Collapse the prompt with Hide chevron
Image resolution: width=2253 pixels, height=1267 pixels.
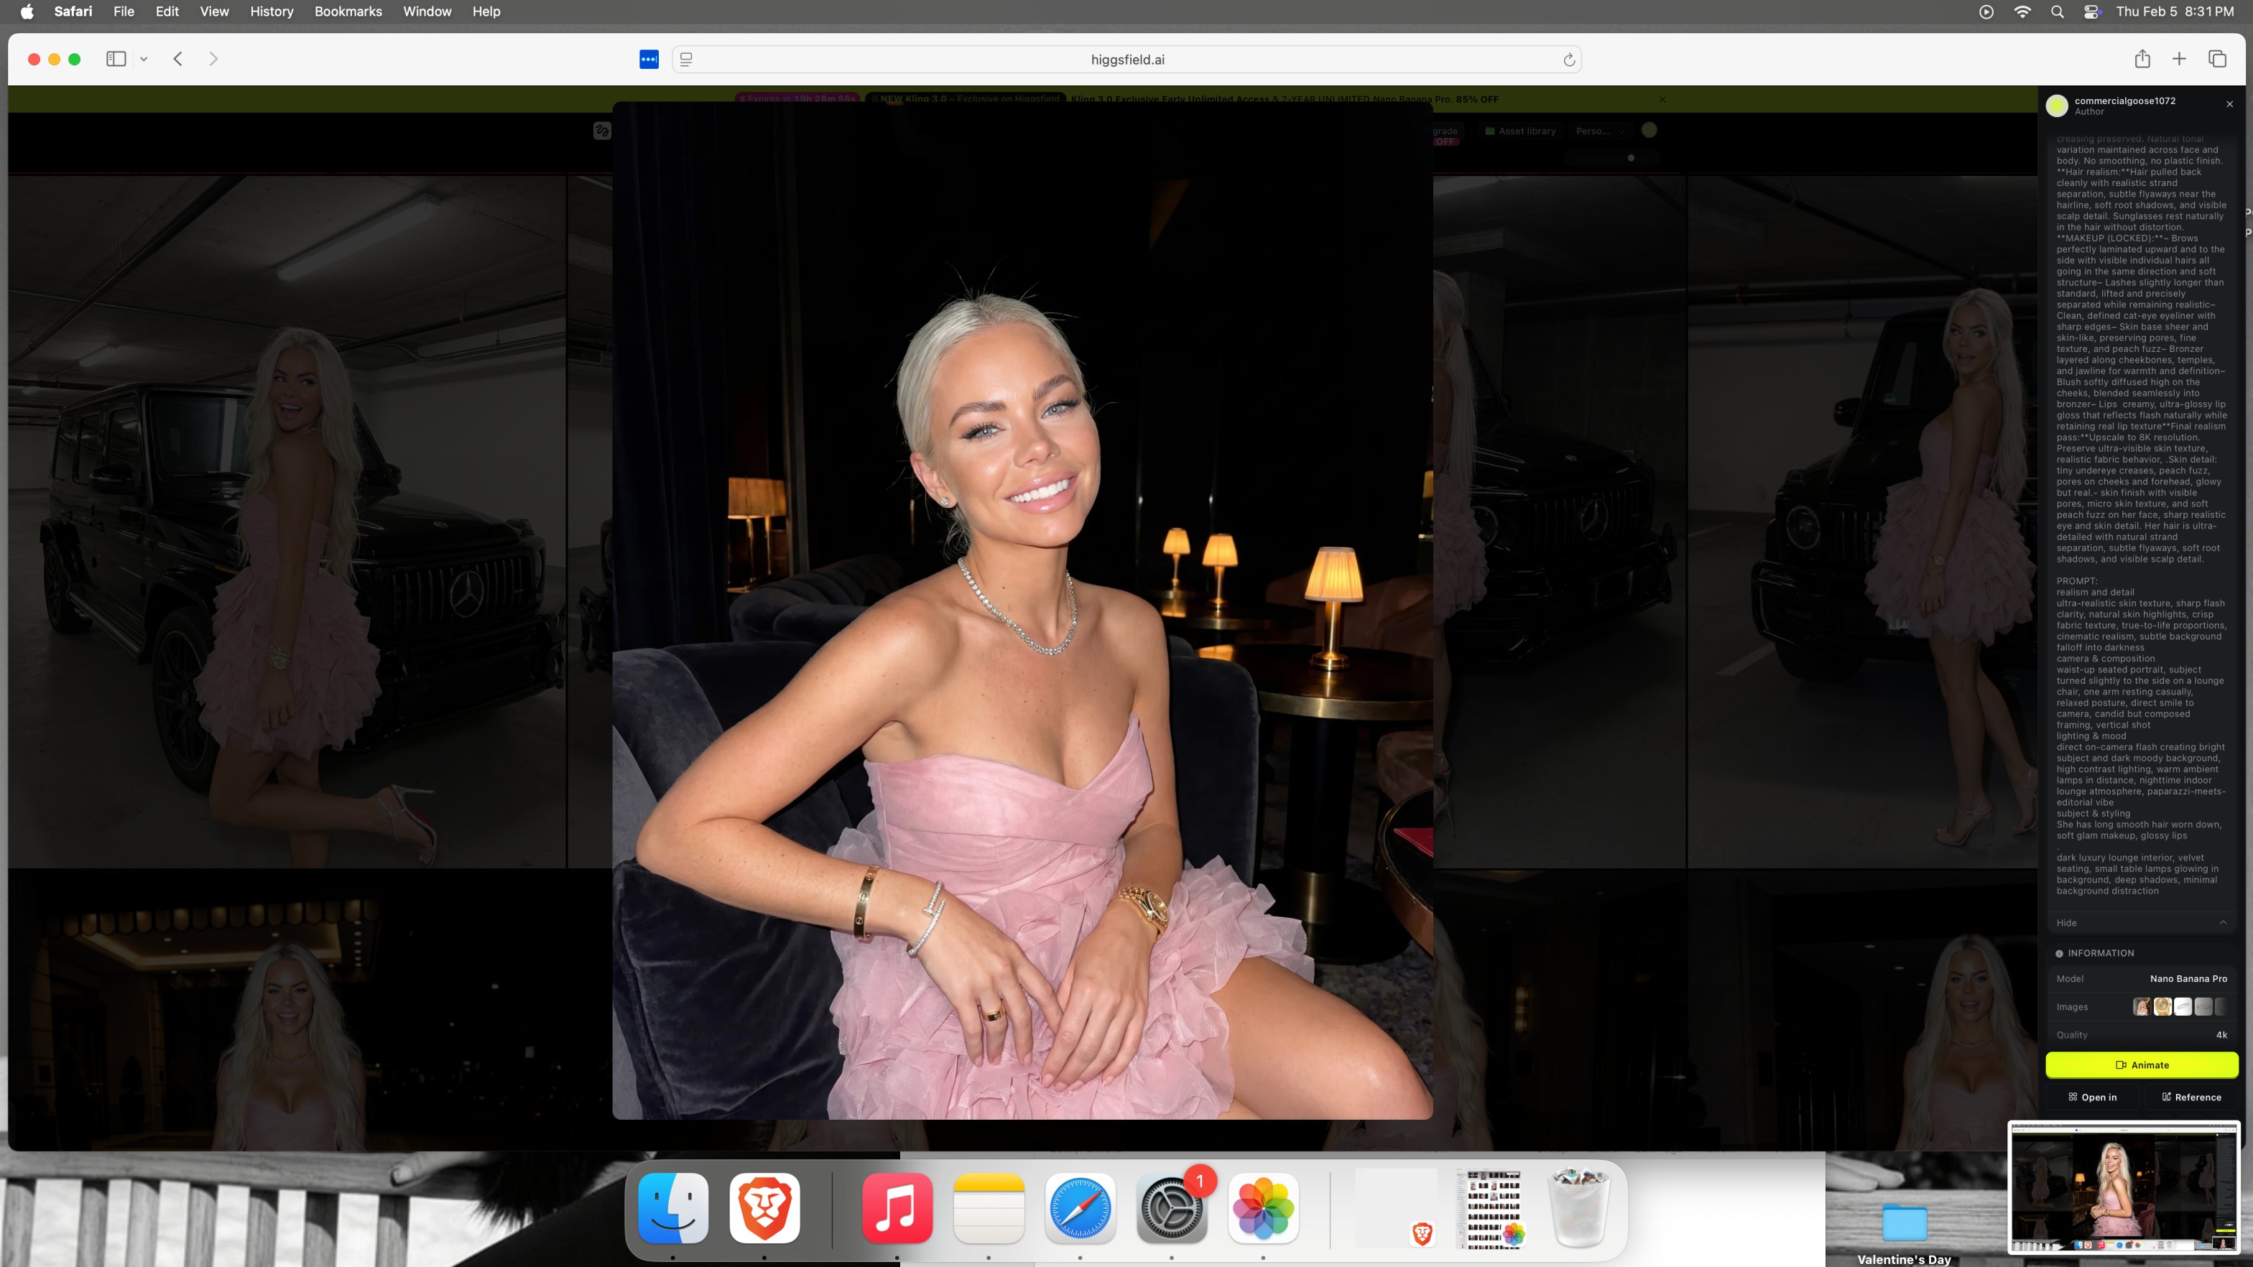pyautogui.click(x=2222, y=922)
